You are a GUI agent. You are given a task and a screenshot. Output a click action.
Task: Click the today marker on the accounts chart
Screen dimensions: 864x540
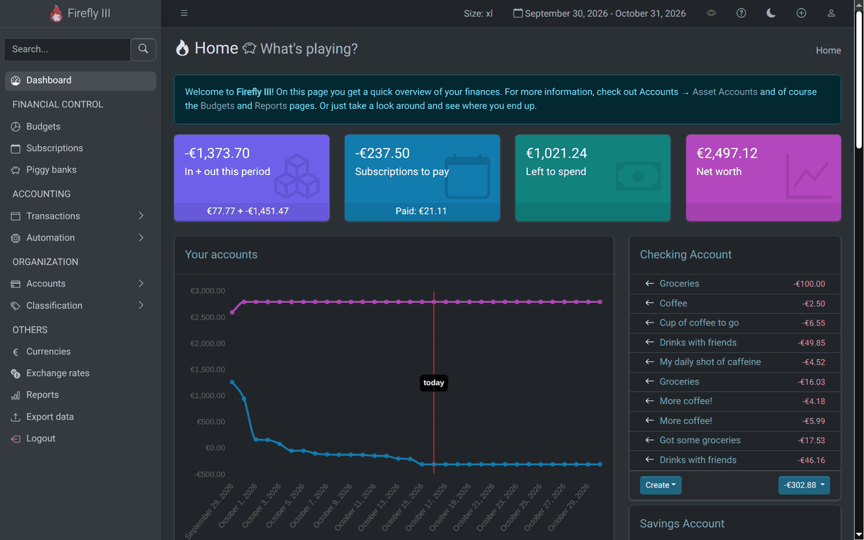tap(433, 383)
